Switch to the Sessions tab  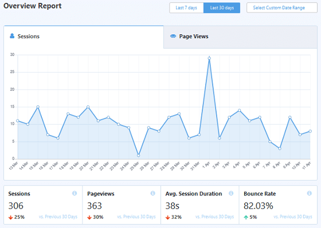click(x=84, y=37)
